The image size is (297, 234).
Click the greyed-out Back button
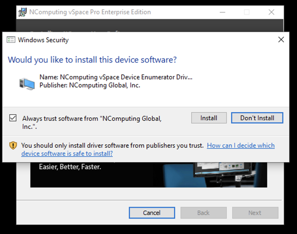pyautogui.click(x=203, y=212)
